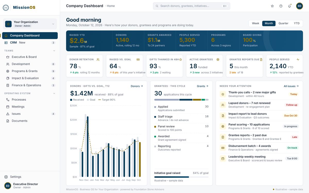Click the Target 90% legend marker
The width and height of the screenshot is (309, 193).
(x=99, y=100)
